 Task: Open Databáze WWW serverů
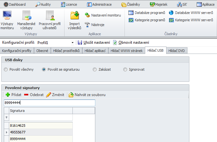(191, 13)
